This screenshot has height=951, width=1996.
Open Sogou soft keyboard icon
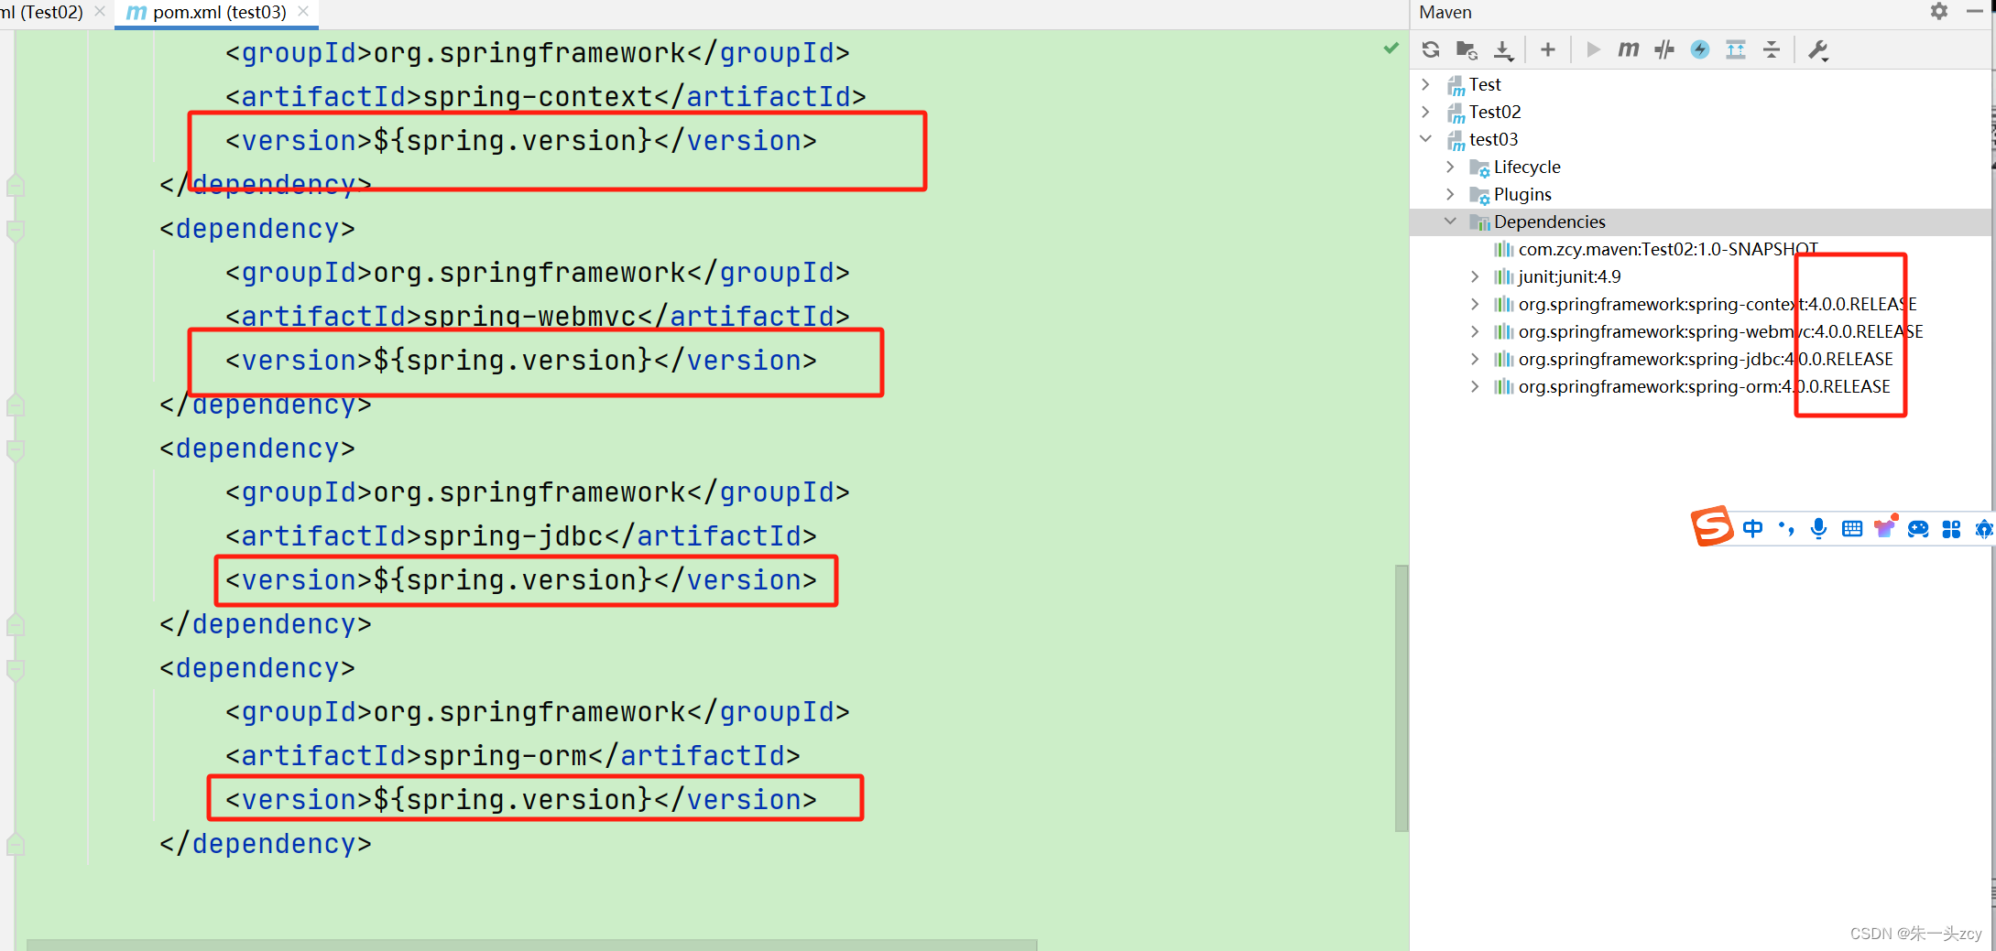click(1851, 528)
